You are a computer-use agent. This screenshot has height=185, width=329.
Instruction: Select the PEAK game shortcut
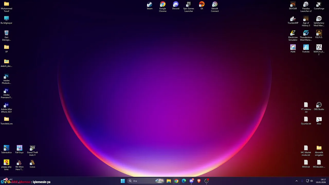coord(293,49)
